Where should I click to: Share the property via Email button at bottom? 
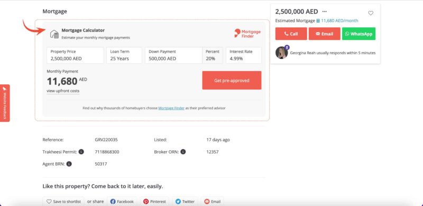click(x=213, y=201)
